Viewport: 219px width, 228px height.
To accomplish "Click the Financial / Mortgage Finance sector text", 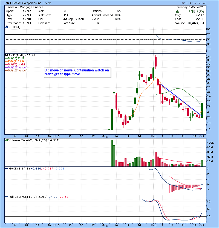I will coord(24,7).
